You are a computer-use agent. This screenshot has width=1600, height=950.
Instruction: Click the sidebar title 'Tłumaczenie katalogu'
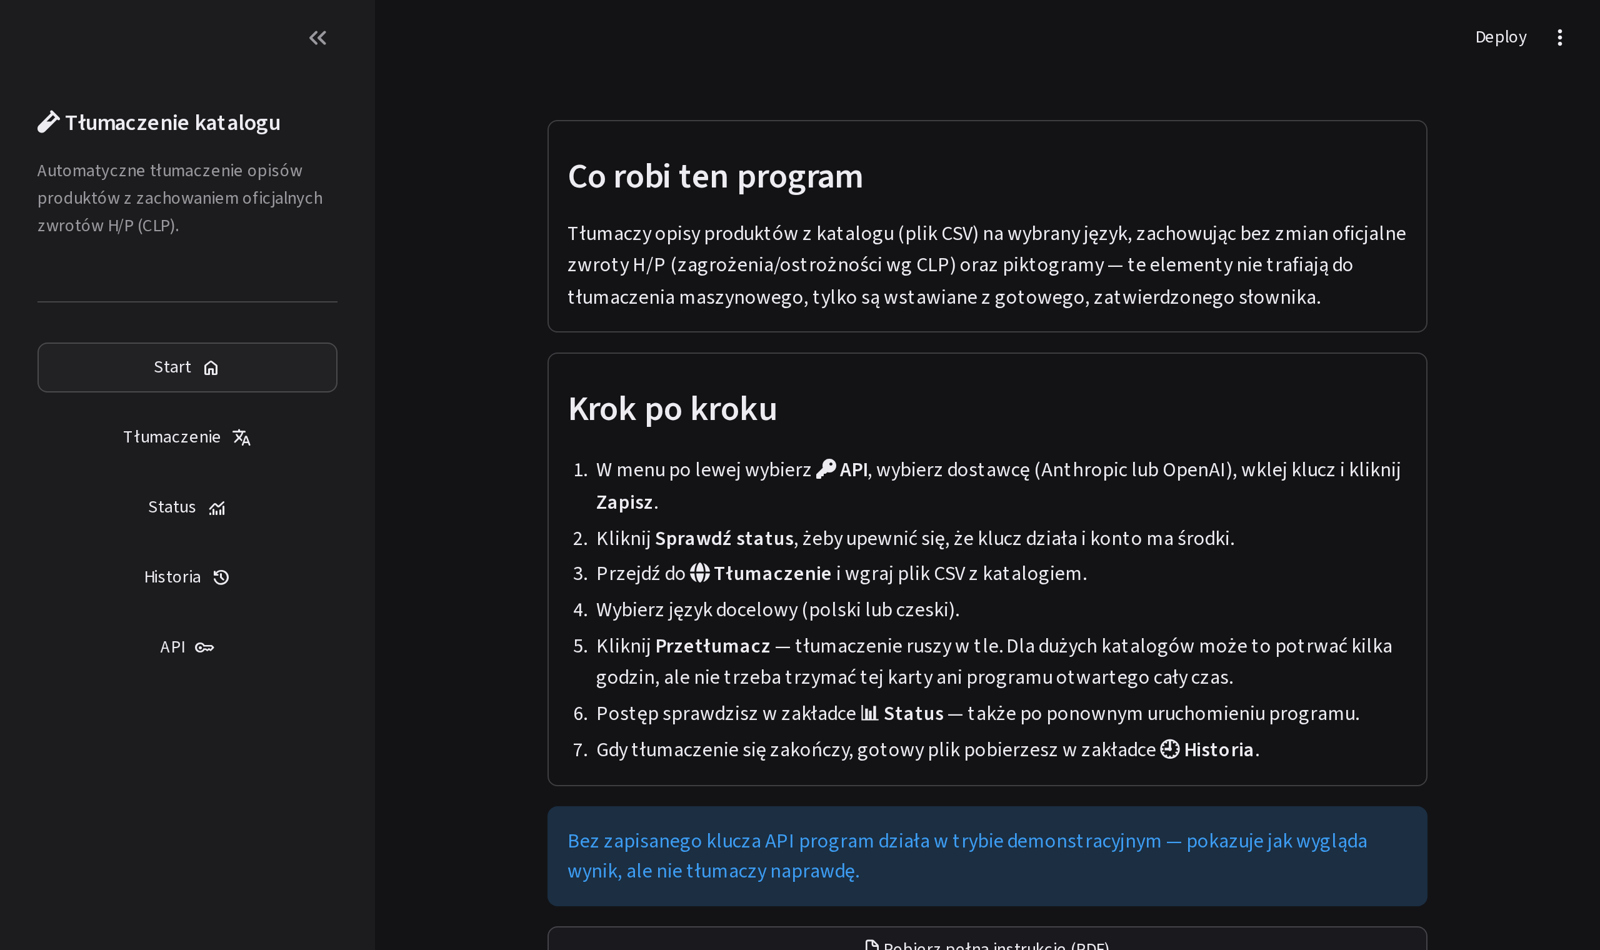(x=172, y=122)
